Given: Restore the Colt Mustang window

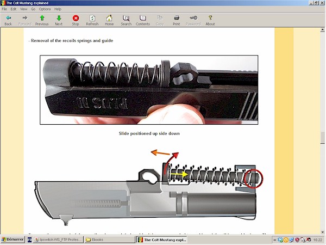Looking at the screenshot, I should point(316,3).
